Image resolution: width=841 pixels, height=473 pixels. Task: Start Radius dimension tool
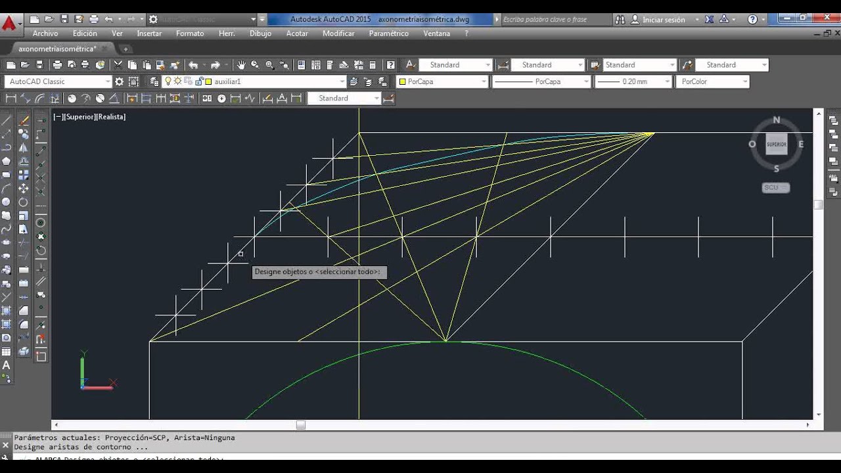point(72,99)
